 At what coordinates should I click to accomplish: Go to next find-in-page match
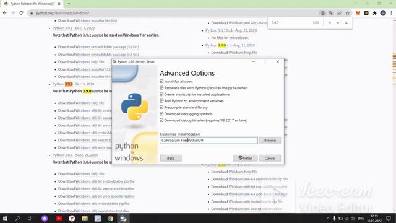338,23
